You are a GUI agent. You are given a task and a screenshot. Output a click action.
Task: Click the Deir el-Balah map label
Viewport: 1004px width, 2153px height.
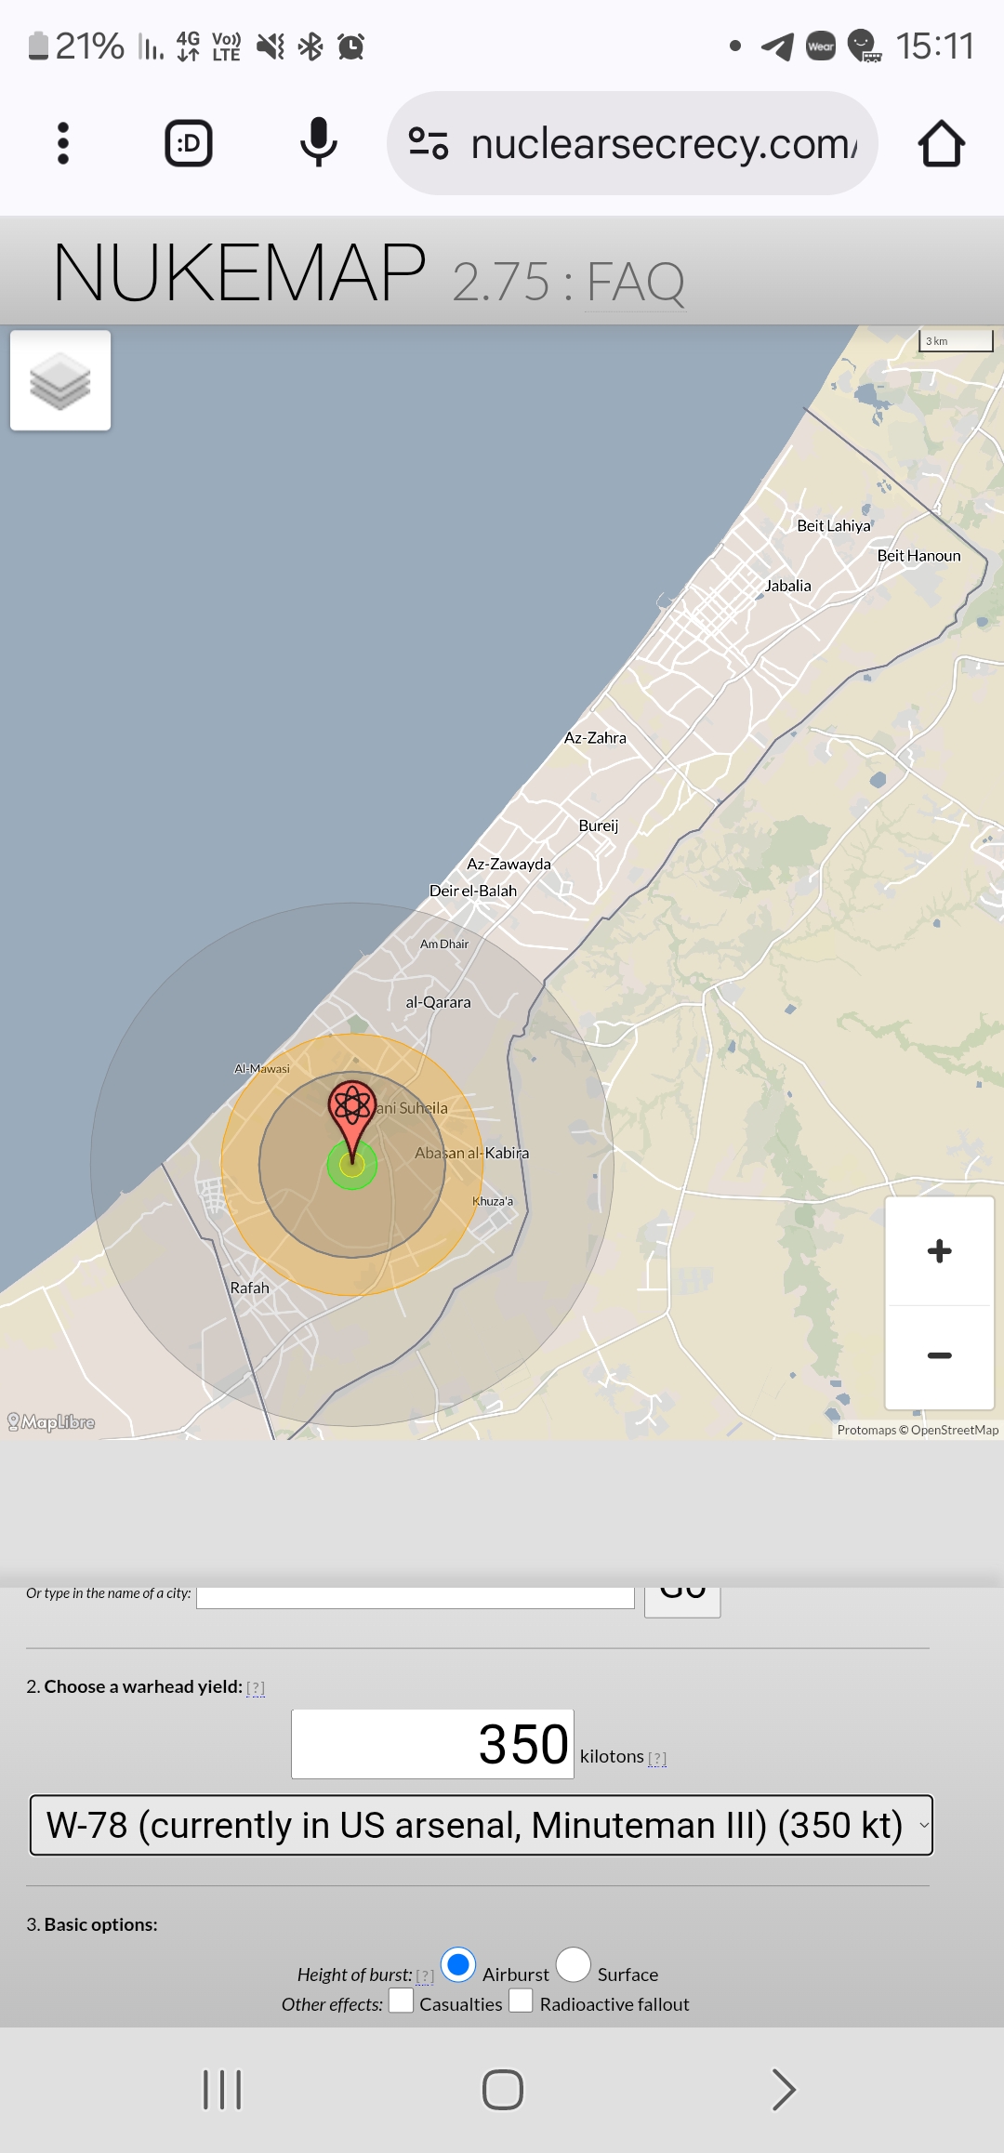pos(473,891)
